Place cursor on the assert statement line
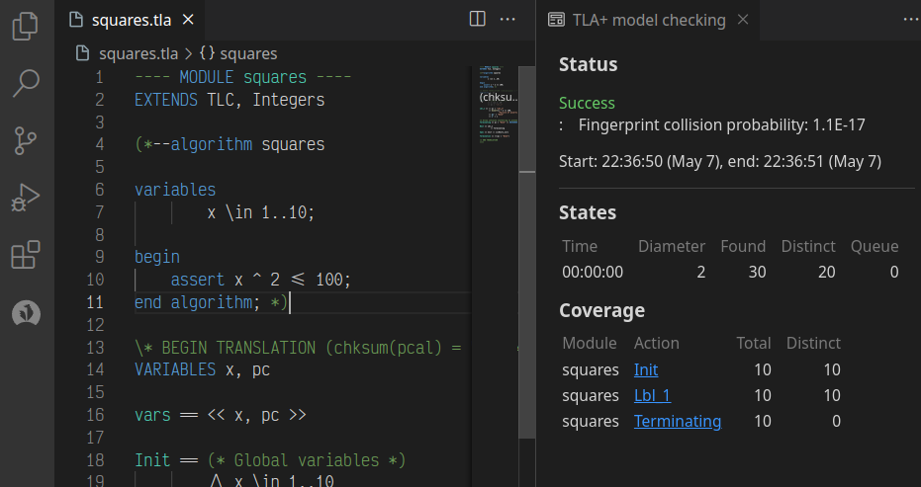This screenshot has height=487, width=921. click(x=260, y=280)
